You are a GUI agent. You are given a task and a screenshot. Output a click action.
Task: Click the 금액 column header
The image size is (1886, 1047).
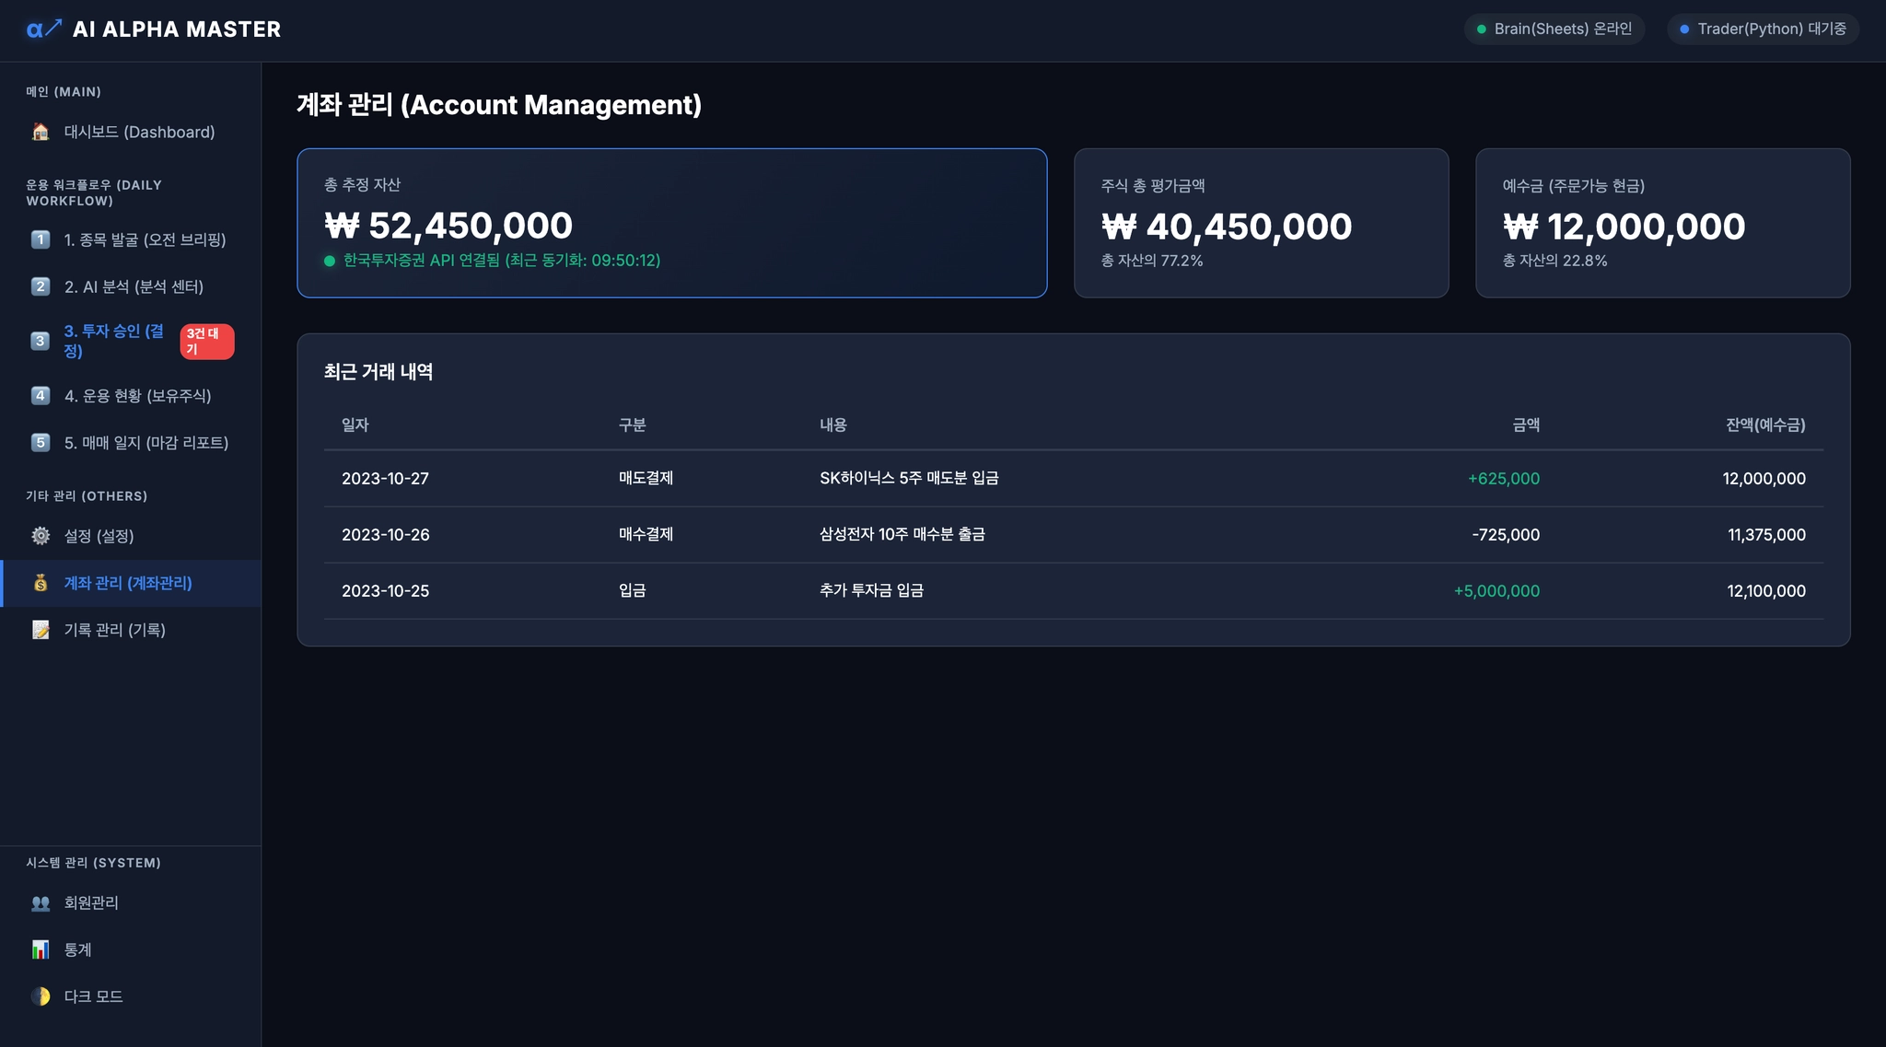coord(1525,425)
